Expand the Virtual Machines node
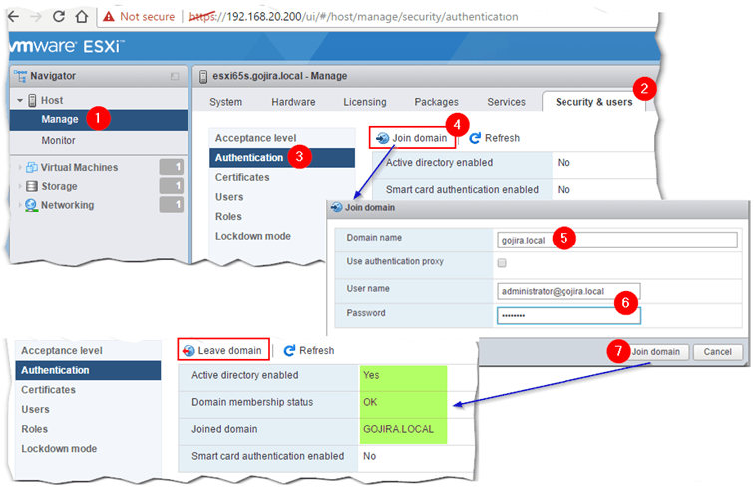 (20, 167)
